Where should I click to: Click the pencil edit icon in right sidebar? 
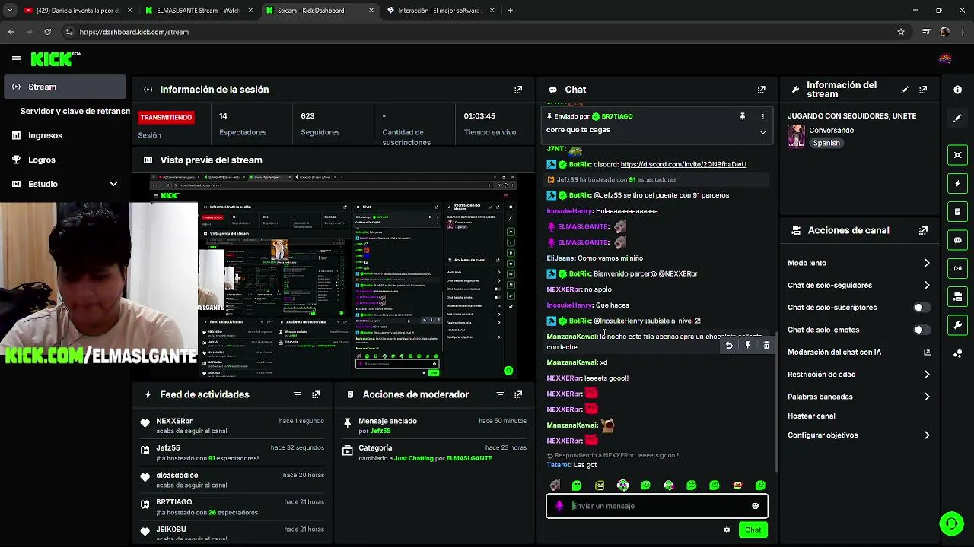point(957,118)
